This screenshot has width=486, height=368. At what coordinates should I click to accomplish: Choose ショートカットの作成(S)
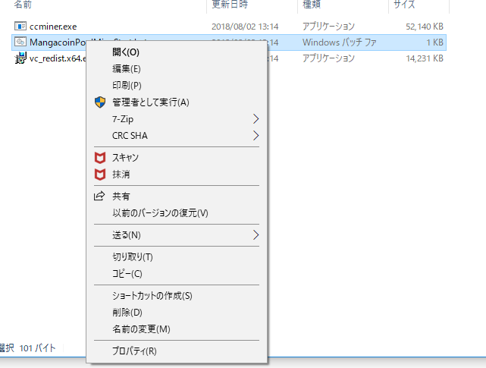[x=152, y=296]
